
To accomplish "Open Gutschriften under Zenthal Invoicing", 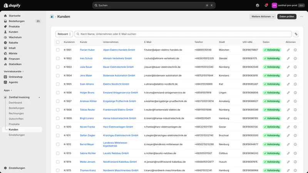I will (16, 119).
